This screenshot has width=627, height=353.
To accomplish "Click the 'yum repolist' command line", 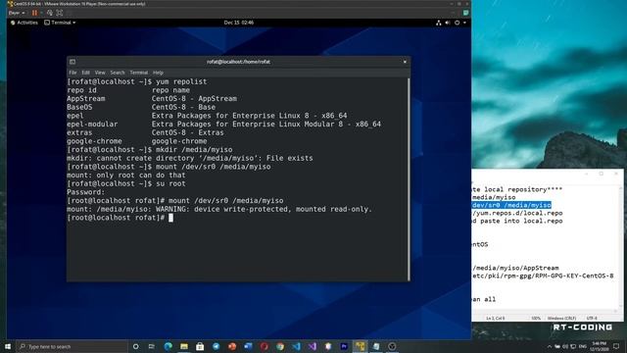I will 137,81.
